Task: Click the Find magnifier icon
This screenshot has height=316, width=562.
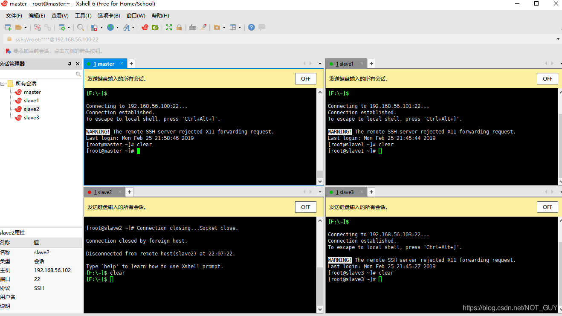Action: click(81, 27)
